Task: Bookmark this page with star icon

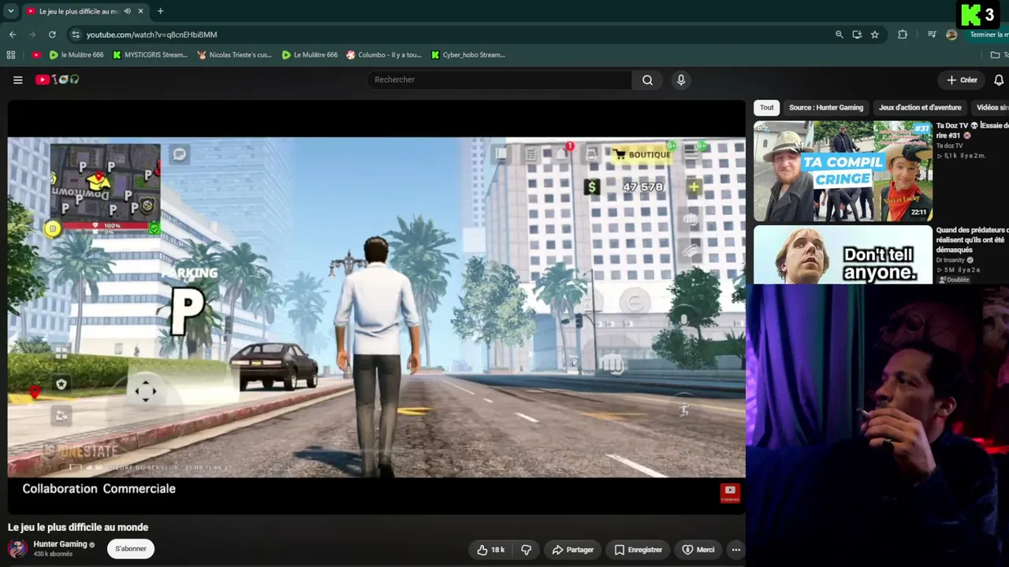Action: coord(875,35)
